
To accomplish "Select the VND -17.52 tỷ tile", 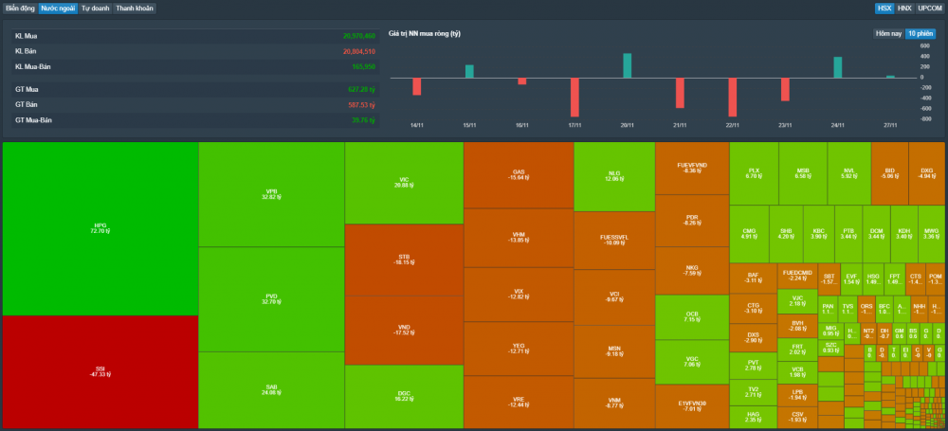I will 404,330.
